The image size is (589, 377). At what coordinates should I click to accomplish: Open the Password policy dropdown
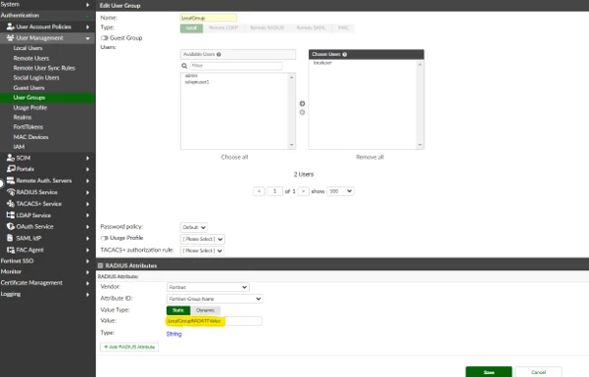coord(194,227)
